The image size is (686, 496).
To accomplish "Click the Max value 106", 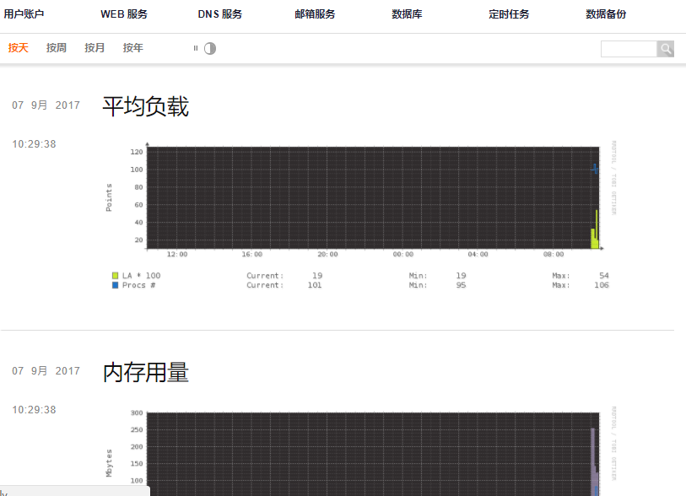I will point(602,285).
